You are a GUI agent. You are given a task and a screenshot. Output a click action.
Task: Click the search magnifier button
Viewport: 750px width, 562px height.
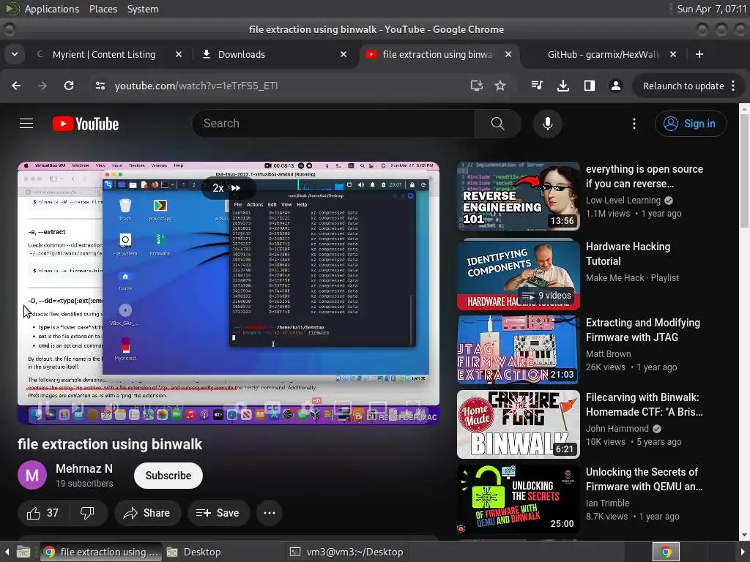pos(497,123)
